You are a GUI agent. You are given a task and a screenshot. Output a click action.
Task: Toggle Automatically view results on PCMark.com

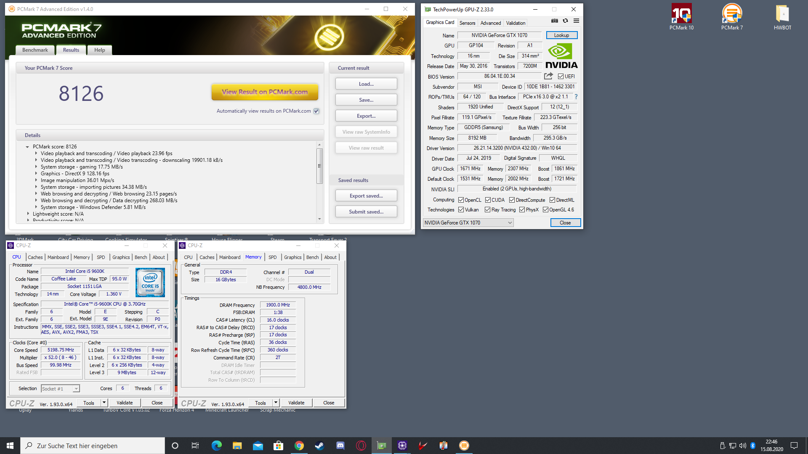(x=316, y=111)
